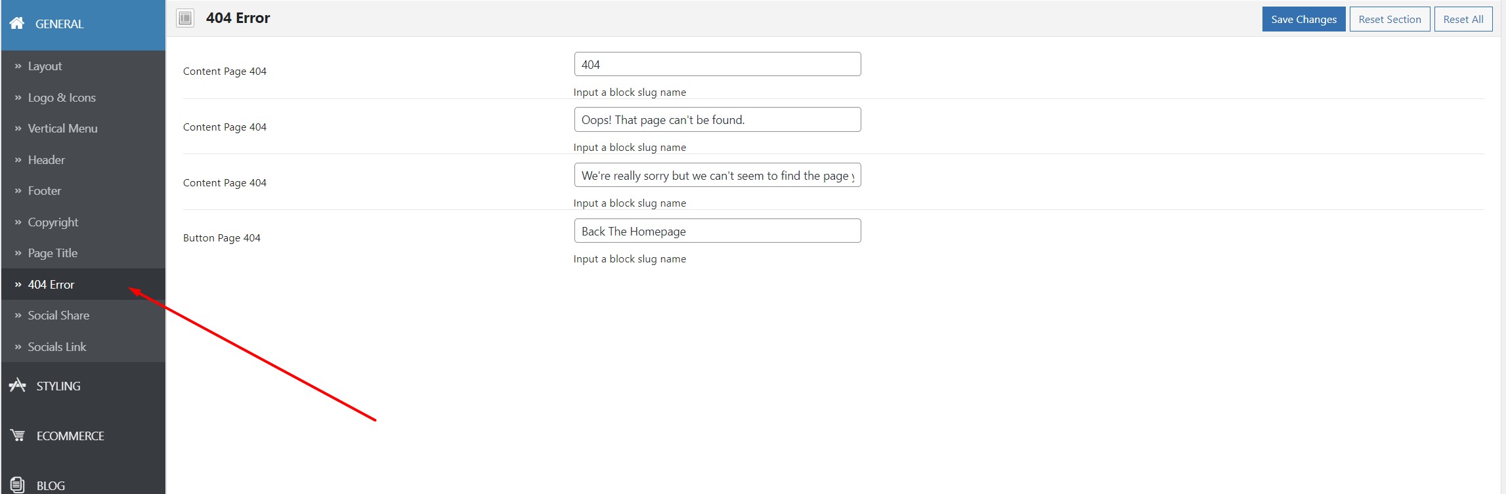Screen dimensions: 1506x494
Task: Click the Ecommerce cart icon
Action: (x=18, y=435)
